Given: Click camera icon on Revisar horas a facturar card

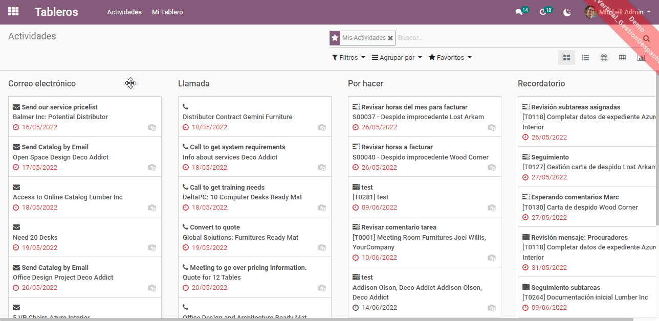Looking at the screenshot, I should click(x=492, y=167).
